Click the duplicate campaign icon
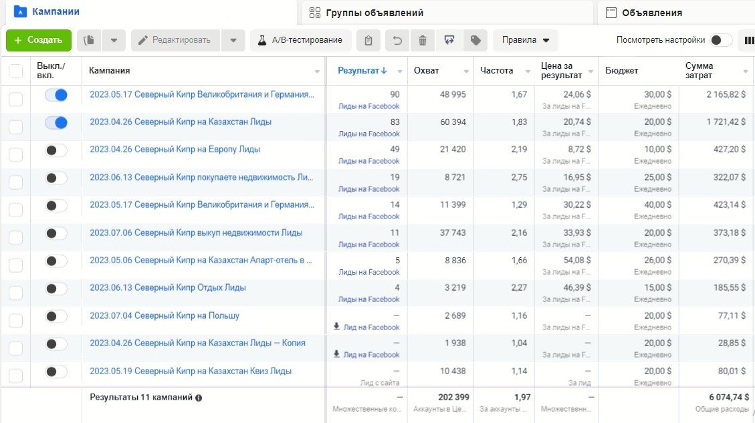Image resolution: width=755 pixels, height=423 pixels. click(89, 40)
